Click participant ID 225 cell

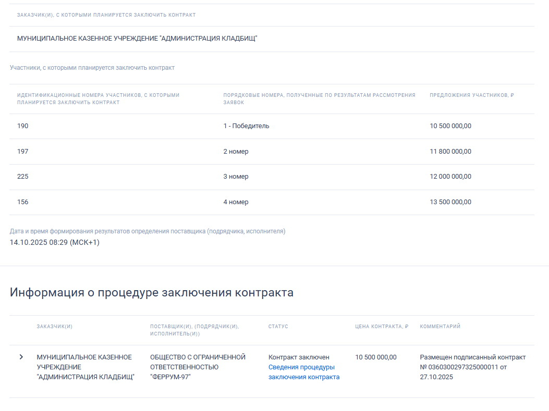click(23, 177)
